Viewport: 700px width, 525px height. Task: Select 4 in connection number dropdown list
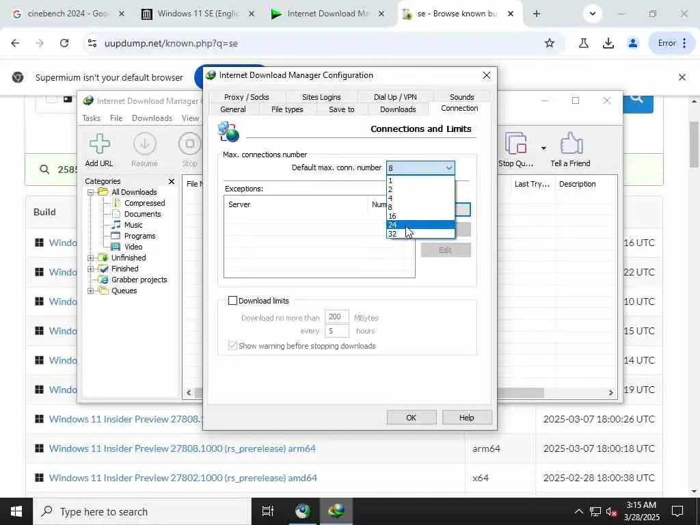pyautogui.click(x=420, y=198)
